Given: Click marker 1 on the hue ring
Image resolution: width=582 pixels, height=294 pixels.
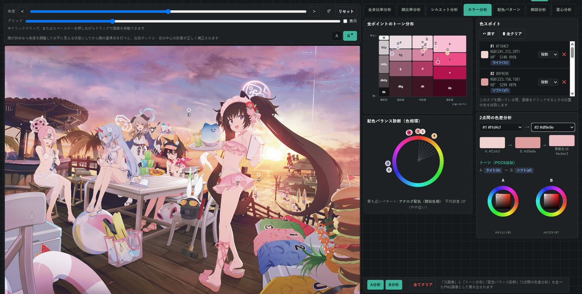Looking at the screenshot, I should tap(423, 131).
